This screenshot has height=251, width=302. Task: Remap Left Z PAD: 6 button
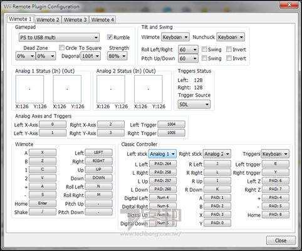(x=276, y=181)
